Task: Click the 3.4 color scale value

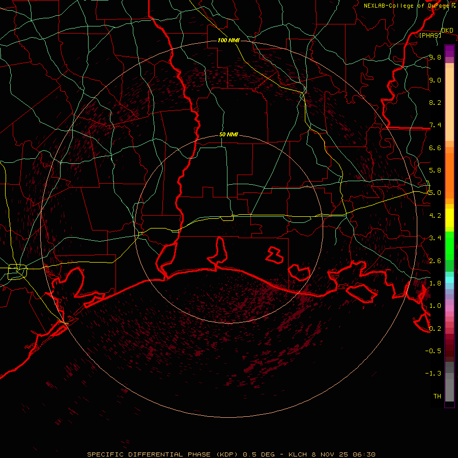Action: tap(435, 238)
